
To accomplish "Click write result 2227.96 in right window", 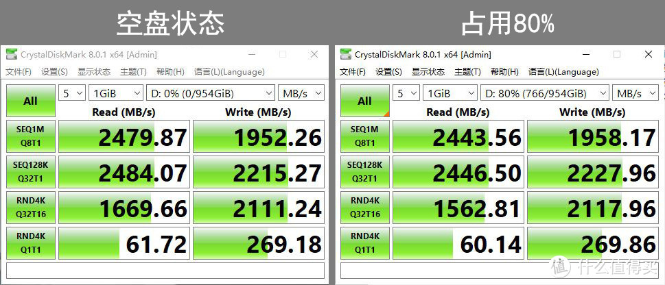I will pos(593,172).
